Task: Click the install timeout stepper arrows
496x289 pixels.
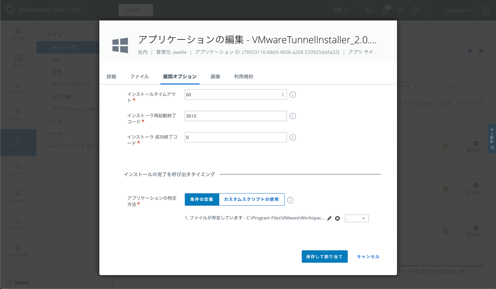Action: tap(283, 94)
